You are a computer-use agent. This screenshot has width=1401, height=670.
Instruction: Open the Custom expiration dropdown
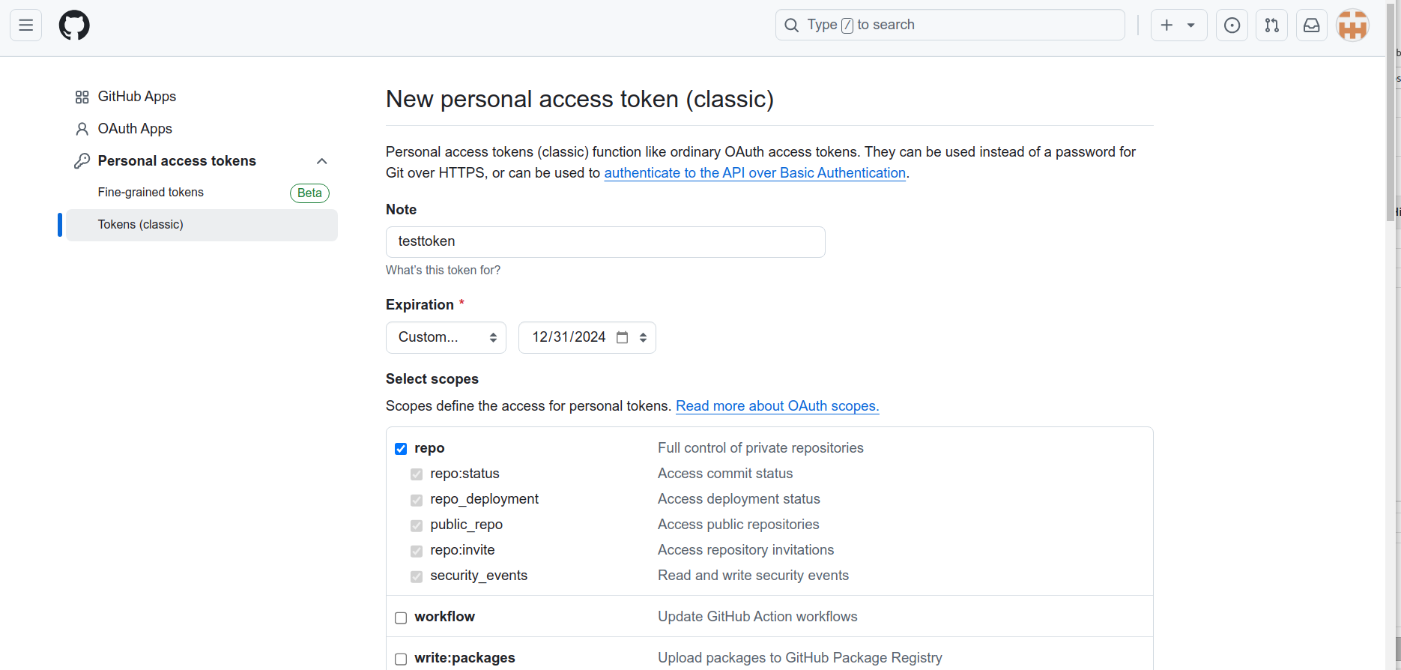(446, 337)
